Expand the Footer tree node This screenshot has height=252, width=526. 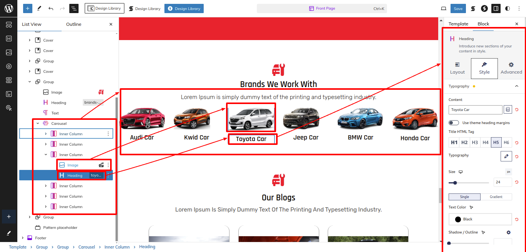pos(23,238)
